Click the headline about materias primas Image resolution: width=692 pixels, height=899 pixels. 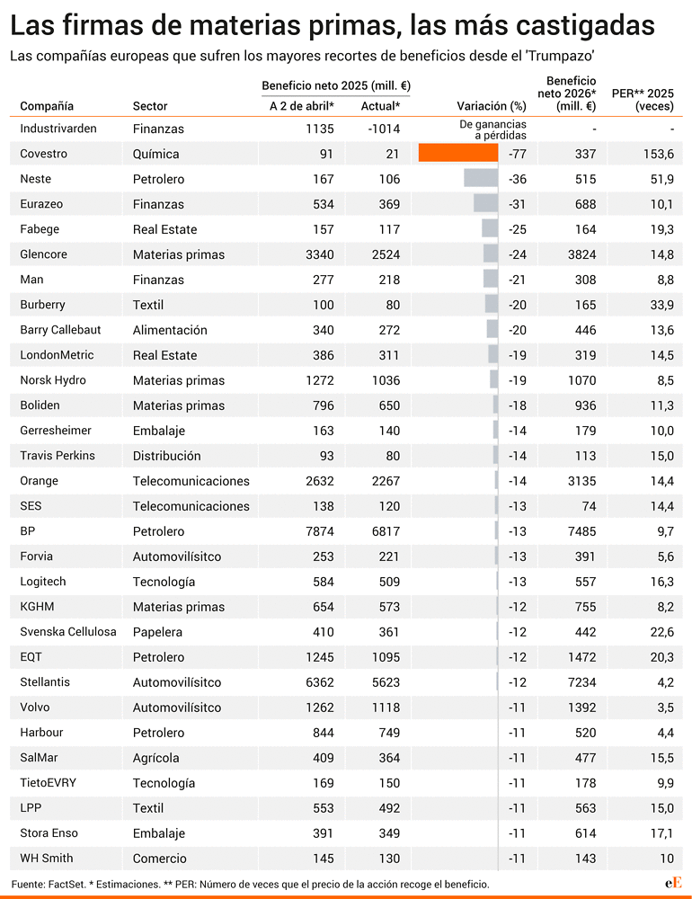pos(333,24)
